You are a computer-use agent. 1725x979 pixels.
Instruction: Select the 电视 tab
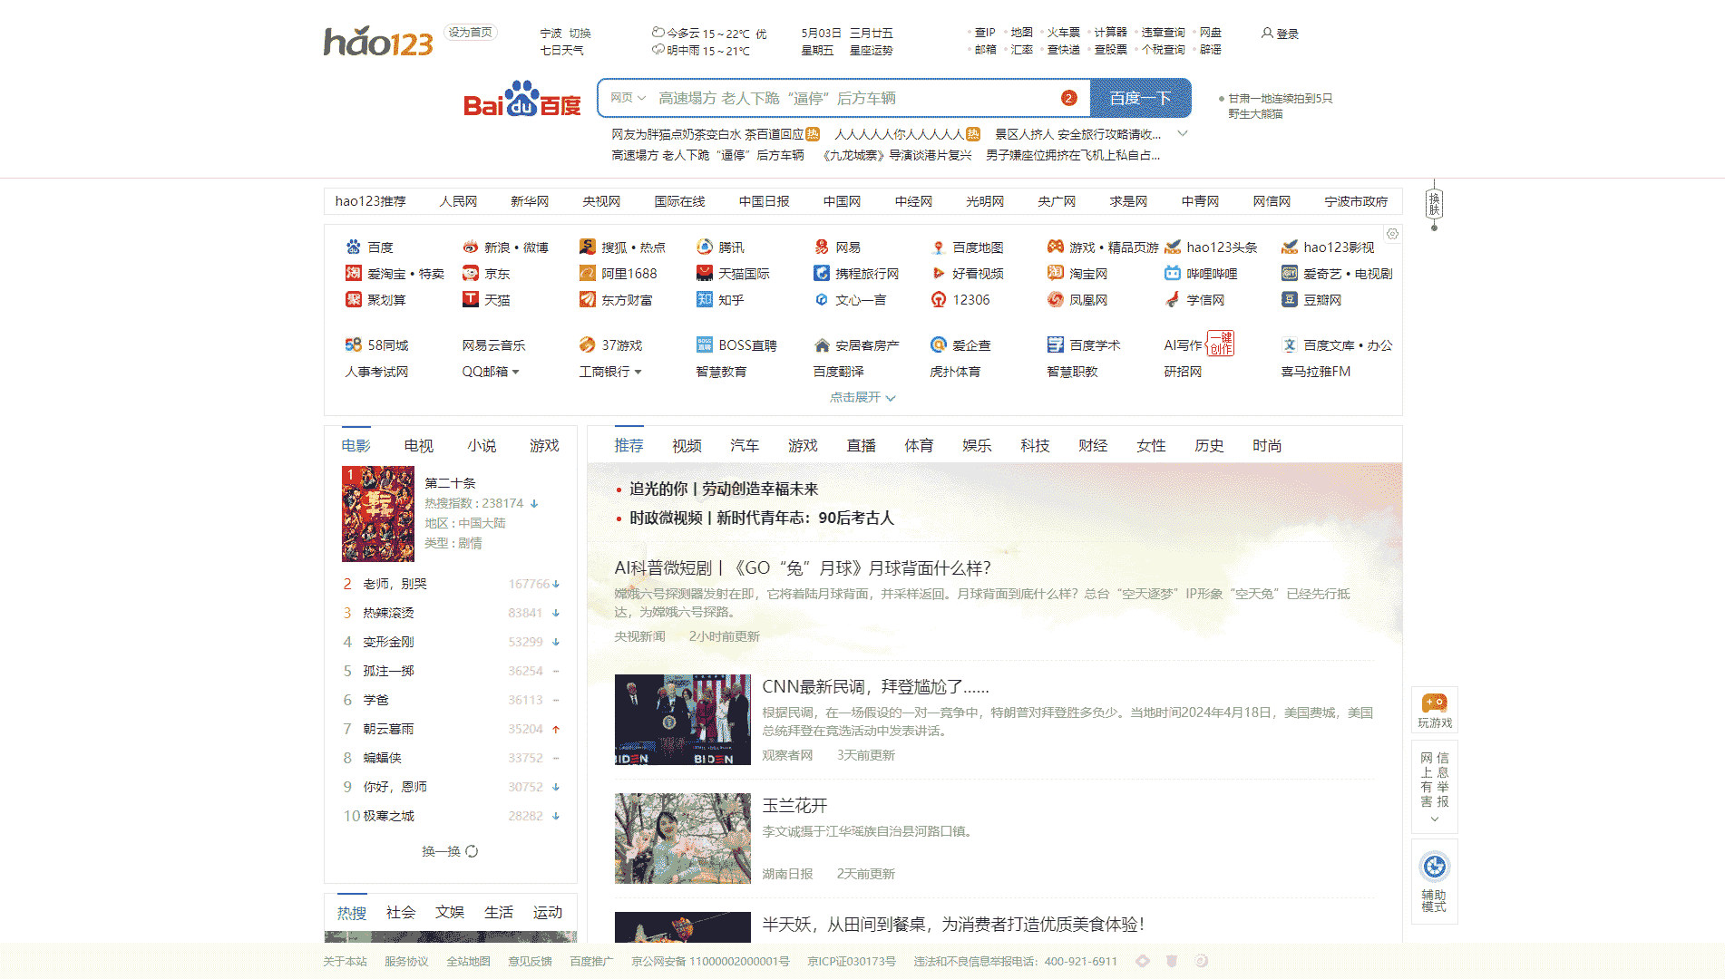[x=418, y=445]
